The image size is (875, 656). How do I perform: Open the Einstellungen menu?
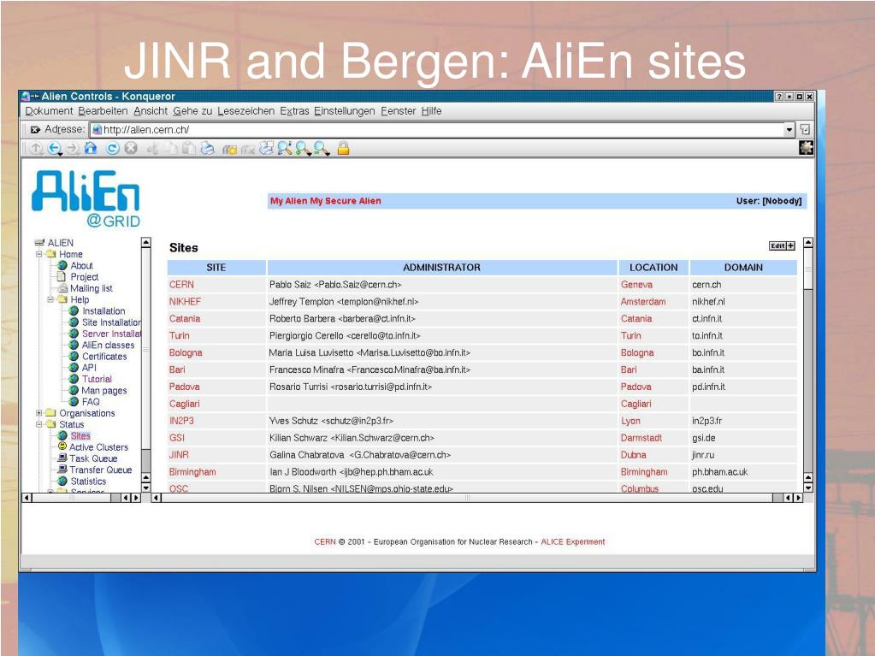pos(345,111)
